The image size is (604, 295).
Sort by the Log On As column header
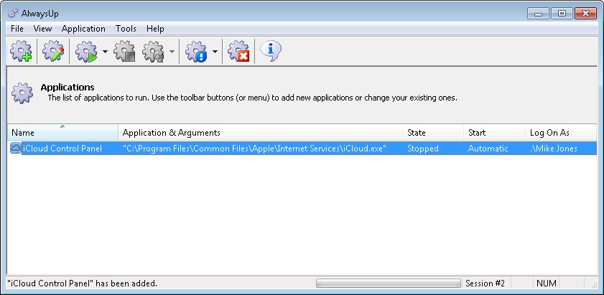click(x=561, y=133)
